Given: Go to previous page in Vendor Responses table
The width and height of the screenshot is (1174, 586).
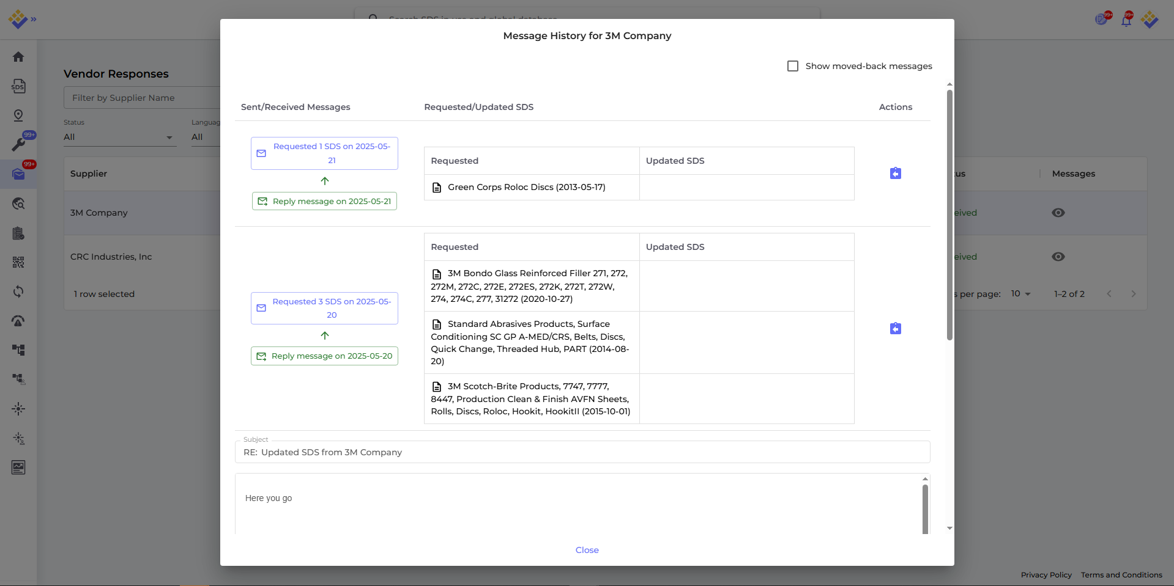Looking at the screenshot, I should point(1109,294).
